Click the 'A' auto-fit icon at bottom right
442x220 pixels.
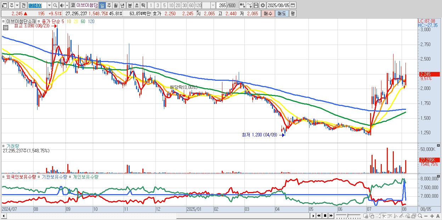click(x=438, y=216)
